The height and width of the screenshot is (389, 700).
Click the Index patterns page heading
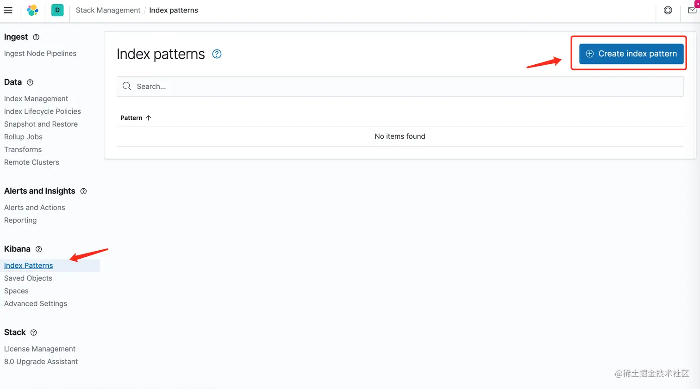pos(161,54)
